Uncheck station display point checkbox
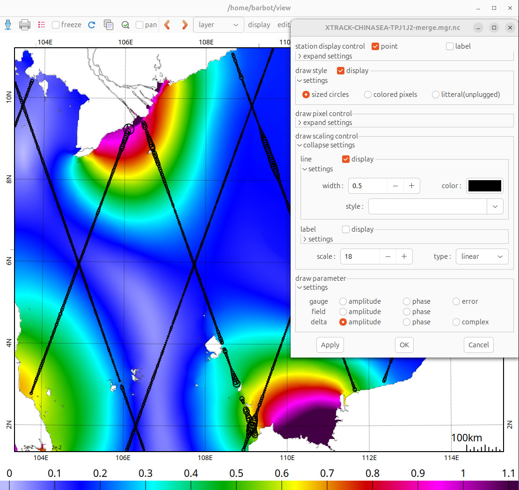Image resolution: width=519 pixels, height=490 pixels. (x=375, y=46)
